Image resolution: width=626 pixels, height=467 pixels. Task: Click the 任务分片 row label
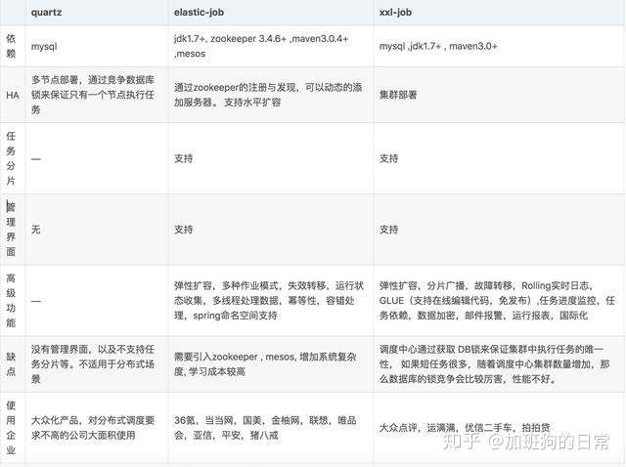pyautogui.click(x=11, y=158)
